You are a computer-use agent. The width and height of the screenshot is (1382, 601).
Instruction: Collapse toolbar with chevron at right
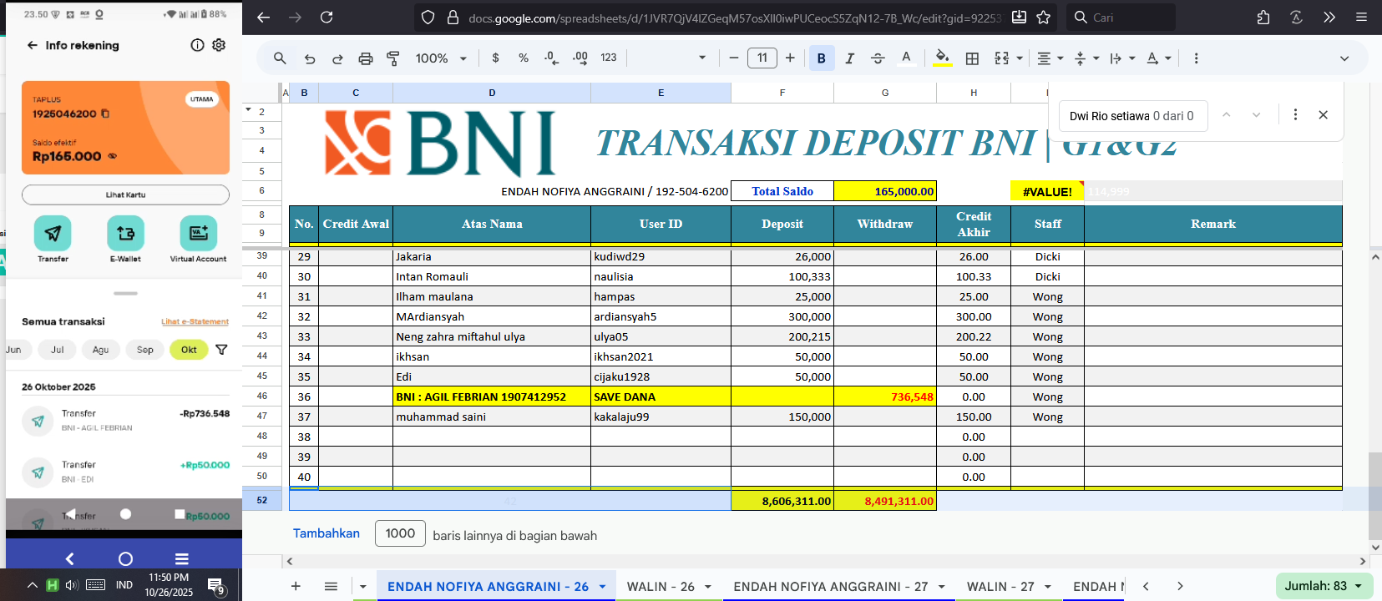click(1344, 58)
